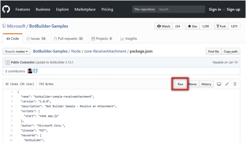Open file in GitHub Desktop icon
This screenshot has height=143, width=246.
(219, 84)
